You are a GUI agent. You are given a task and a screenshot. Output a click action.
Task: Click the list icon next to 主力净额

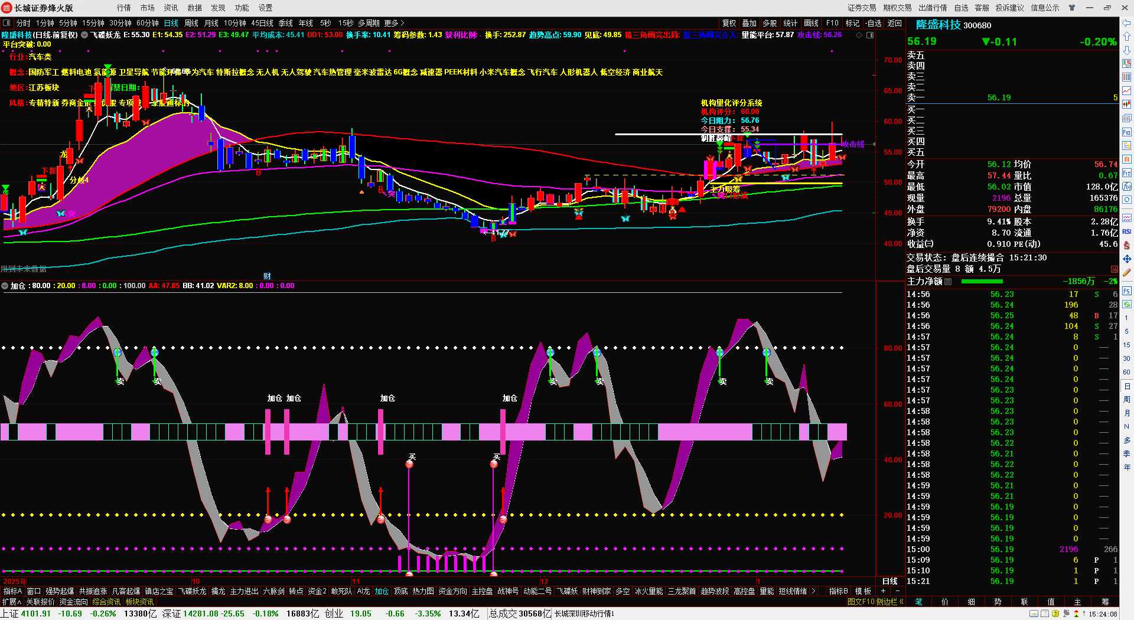pyautogui.click(x=948, y=282)
